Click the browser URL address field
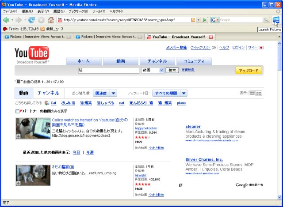Image resolution: width=283 pixels, height=207 pixels. coord(126,20)
